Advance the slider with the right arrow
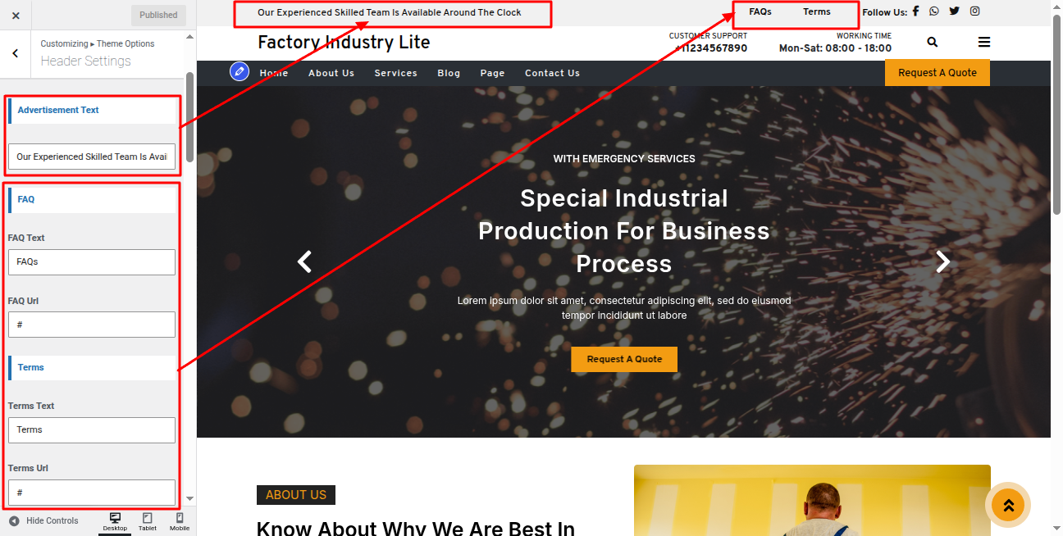The width and height of the screenshot is (1063, 536). pos(943,261)
